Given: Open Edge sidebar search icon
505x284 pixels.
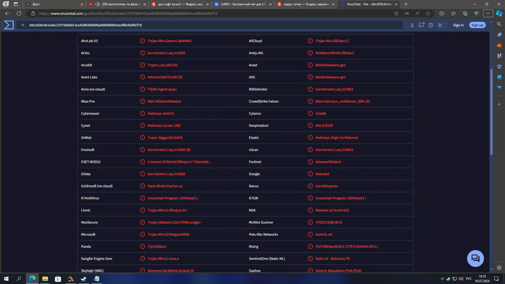Looking at the screenshot, I should coord(499,24).
